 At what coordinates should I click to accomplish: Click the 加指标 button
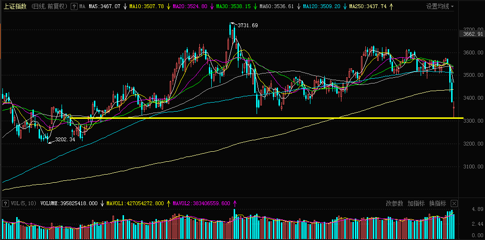click(416, 203)
